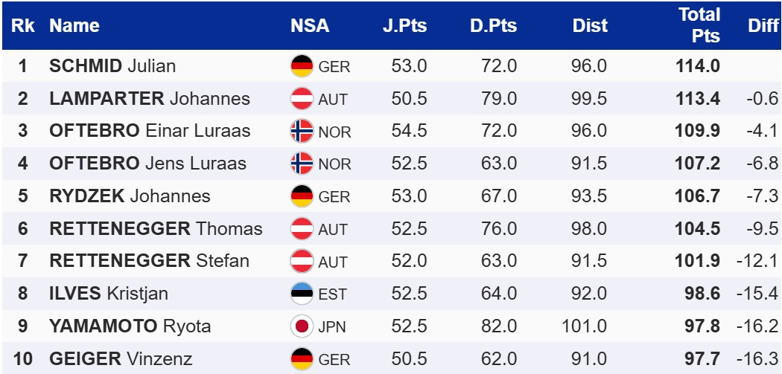Viewport: 782px width, 374px height.
Task: Open athlete SCHMID Julian's name link
Action: click(112, 66)
